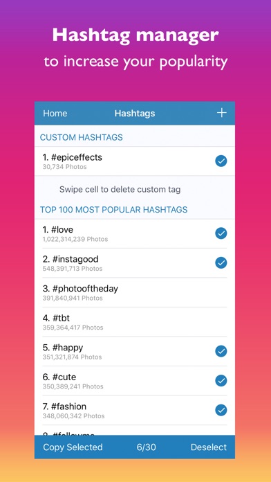Tap the Hashtags title in header
The image size is (271, 482).
[x=135, y=114]
